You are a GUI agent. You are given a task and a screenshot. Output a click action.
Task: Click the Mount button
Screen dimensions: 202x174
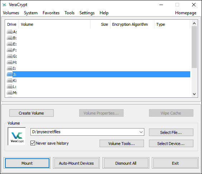coord(27,163)
